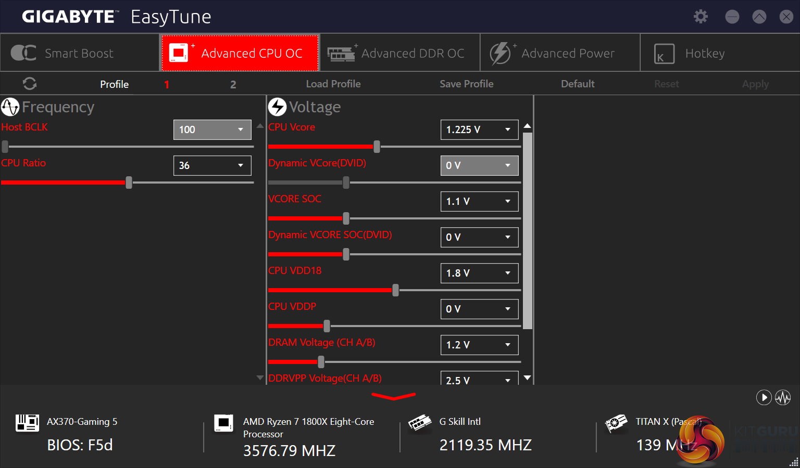Click the Voltage section lightning bolt icon
The image size is (800, 468).
pyautogui.click(x=277, y=107)
